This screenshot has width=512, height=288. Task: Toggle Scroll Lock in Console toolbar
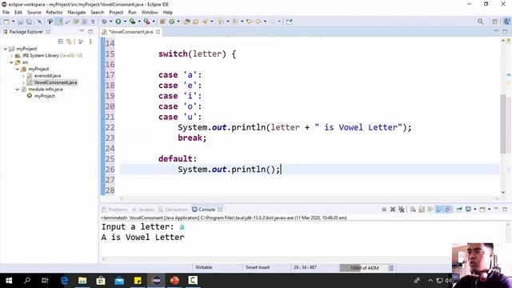422,210
